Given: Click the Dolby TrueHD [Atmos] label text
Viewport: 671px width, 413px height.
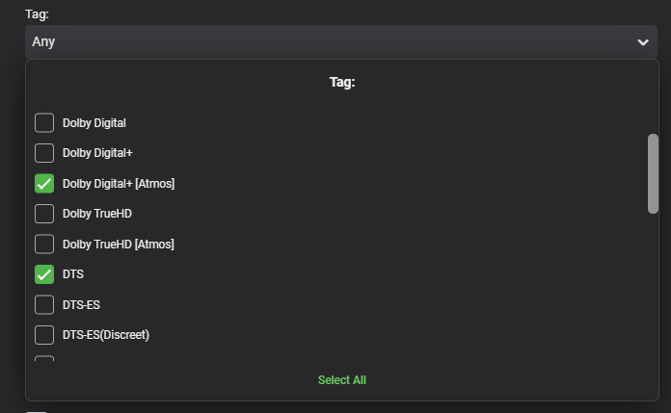Looking at the screenshot, I should click(118, 245).
